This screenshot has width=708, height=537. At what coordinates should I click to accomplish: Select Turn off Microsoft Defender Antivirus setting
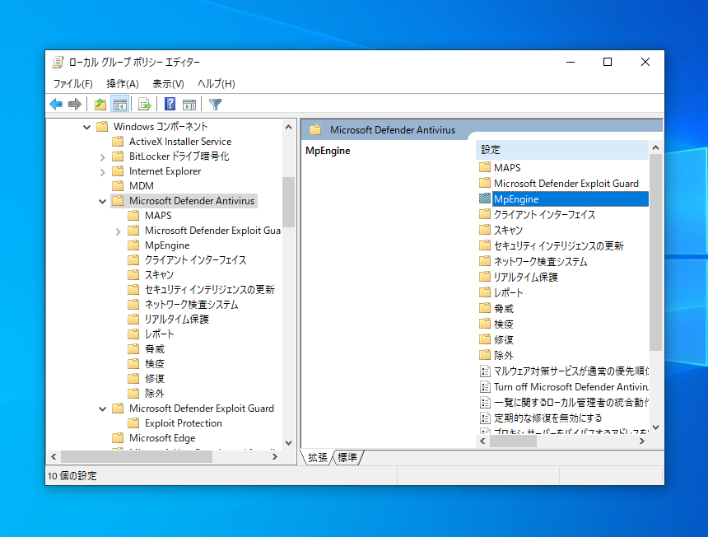[x=571, y=386]
